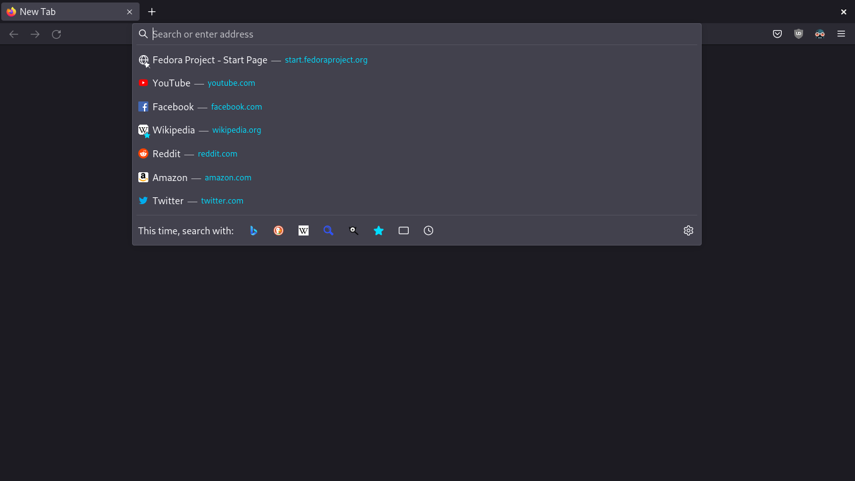Search this time with Bing
Screen dimensions: 855x481
pos(253,230)
